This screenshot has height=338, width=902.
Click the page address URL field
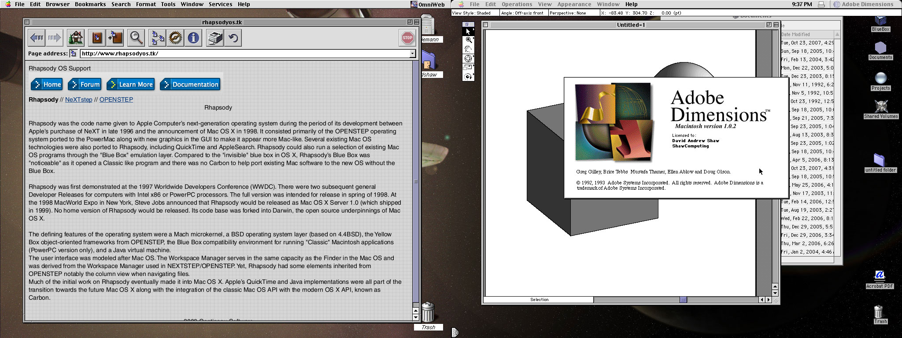(x=244, y=54)
